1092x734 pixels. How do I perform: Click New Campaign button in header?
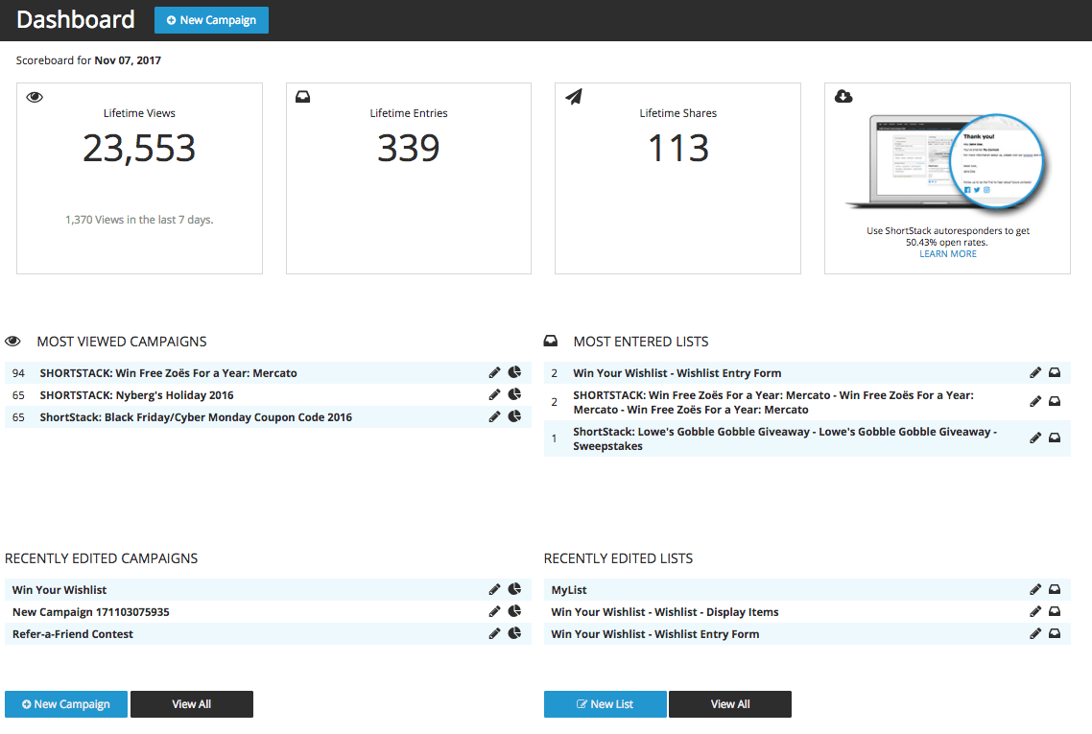click(x=211, y=20)
